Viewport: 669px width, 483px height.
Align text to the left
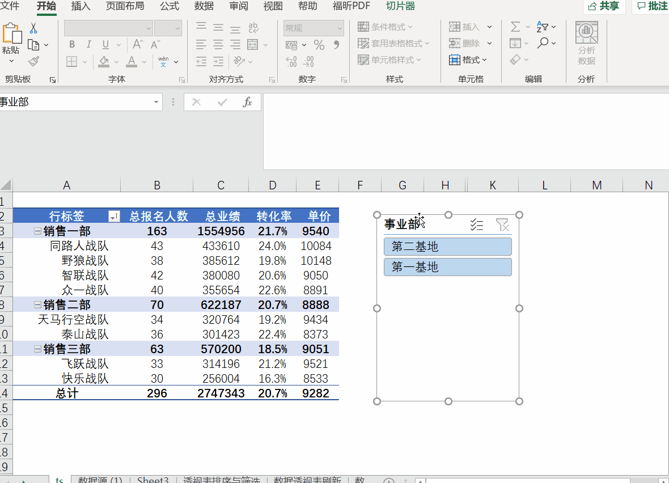tap(201, 44)
